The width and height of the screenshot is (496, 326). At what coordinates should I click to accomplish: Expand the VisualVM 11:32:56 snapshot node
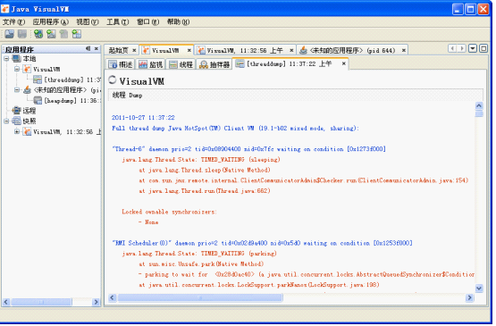click(17, 131)
